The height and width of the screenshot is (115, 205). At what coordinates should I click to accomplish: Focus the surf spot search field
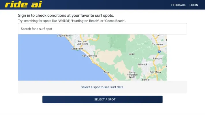pyautogui.click(x=102, y=29)
